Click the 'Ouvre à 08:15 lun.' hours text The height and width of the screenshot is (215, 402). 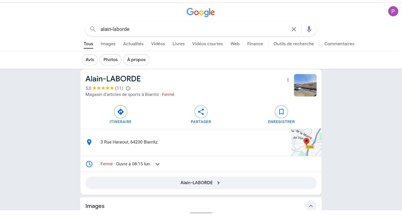click(134, 164)
